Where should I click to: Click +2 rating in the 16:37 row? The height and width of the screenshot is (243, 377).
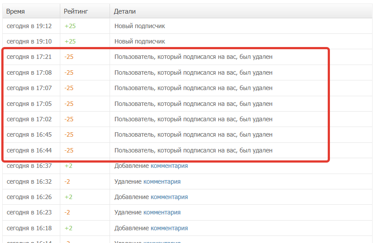(69, 166)
